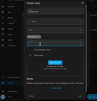The height and width of the screenshot is (101, 97).
Task: Open the Developer tools hammer icon
Action: (3, 77)
